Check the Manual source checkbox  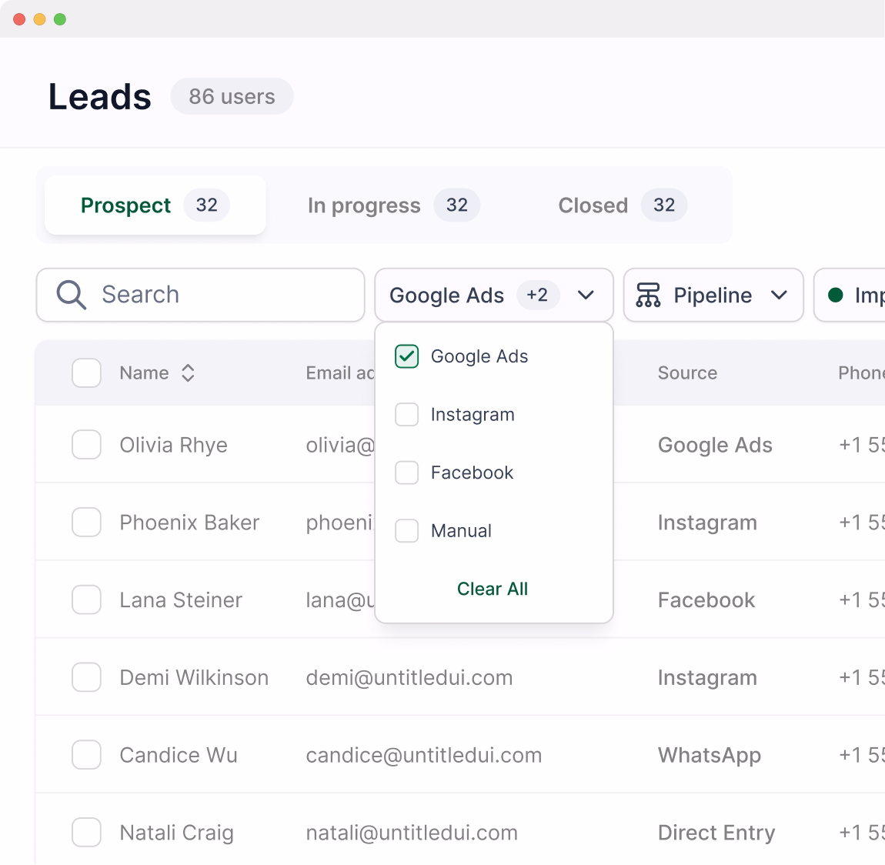(406, 531)
